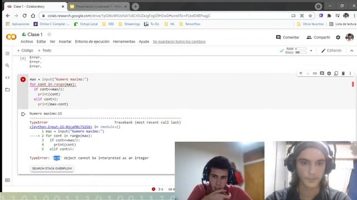357x200 pixels.
Task: Open the browser extensions puzzle icon
Action: [x=329, y=16]
